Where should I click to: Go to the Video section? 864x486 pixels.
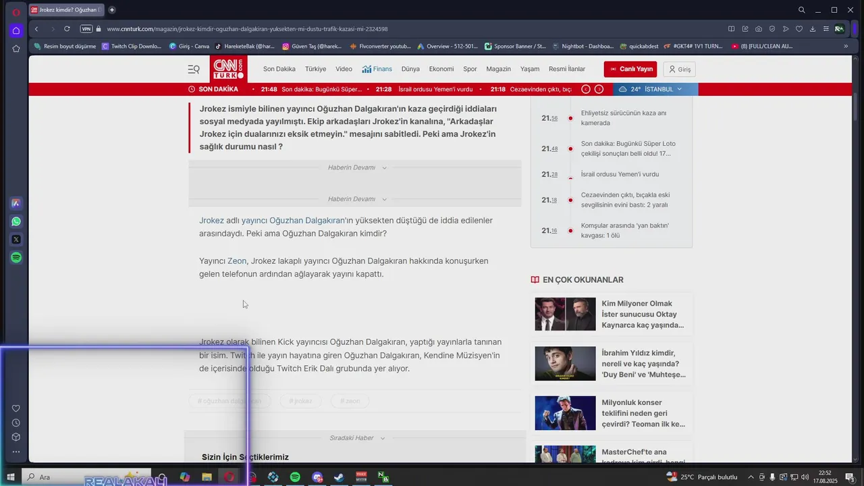[x=344, y=69]
